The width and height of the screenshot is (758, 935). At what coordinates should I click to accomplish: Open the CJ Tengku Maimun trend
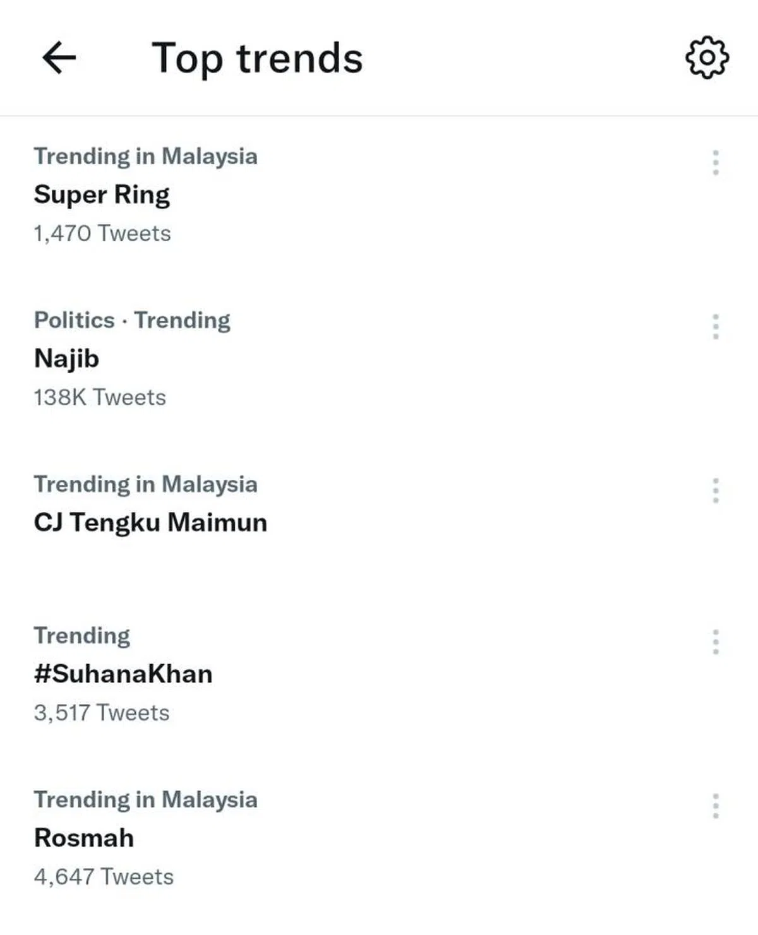tap(150, 523)
